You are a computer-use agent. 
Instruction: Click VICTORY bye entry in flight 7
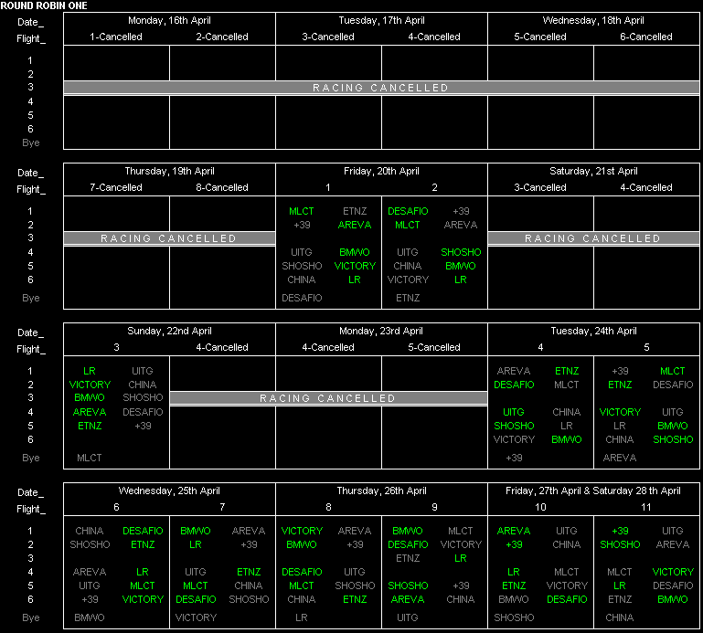196,617
